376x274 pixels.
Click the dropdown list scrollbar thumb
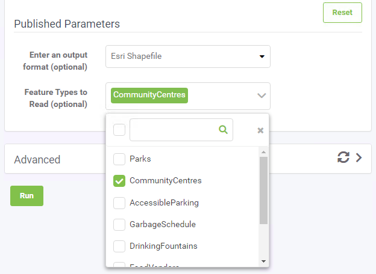(x=263, y=189)
